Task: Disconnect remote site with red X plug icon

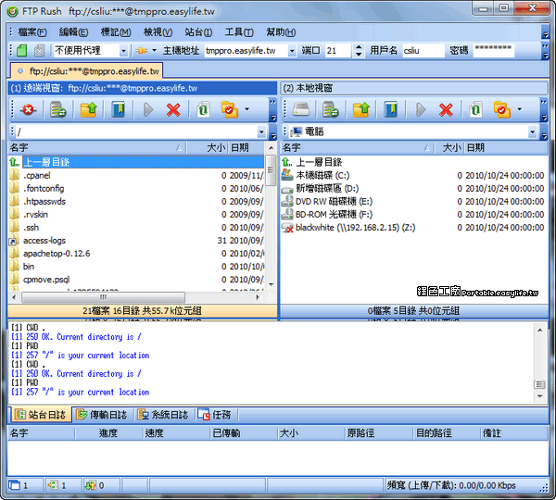Action: point(28,110)
